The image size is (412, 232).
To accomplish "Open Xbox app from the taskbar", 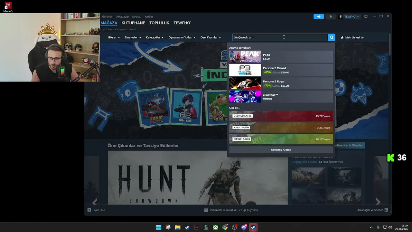I will point(215,227).
